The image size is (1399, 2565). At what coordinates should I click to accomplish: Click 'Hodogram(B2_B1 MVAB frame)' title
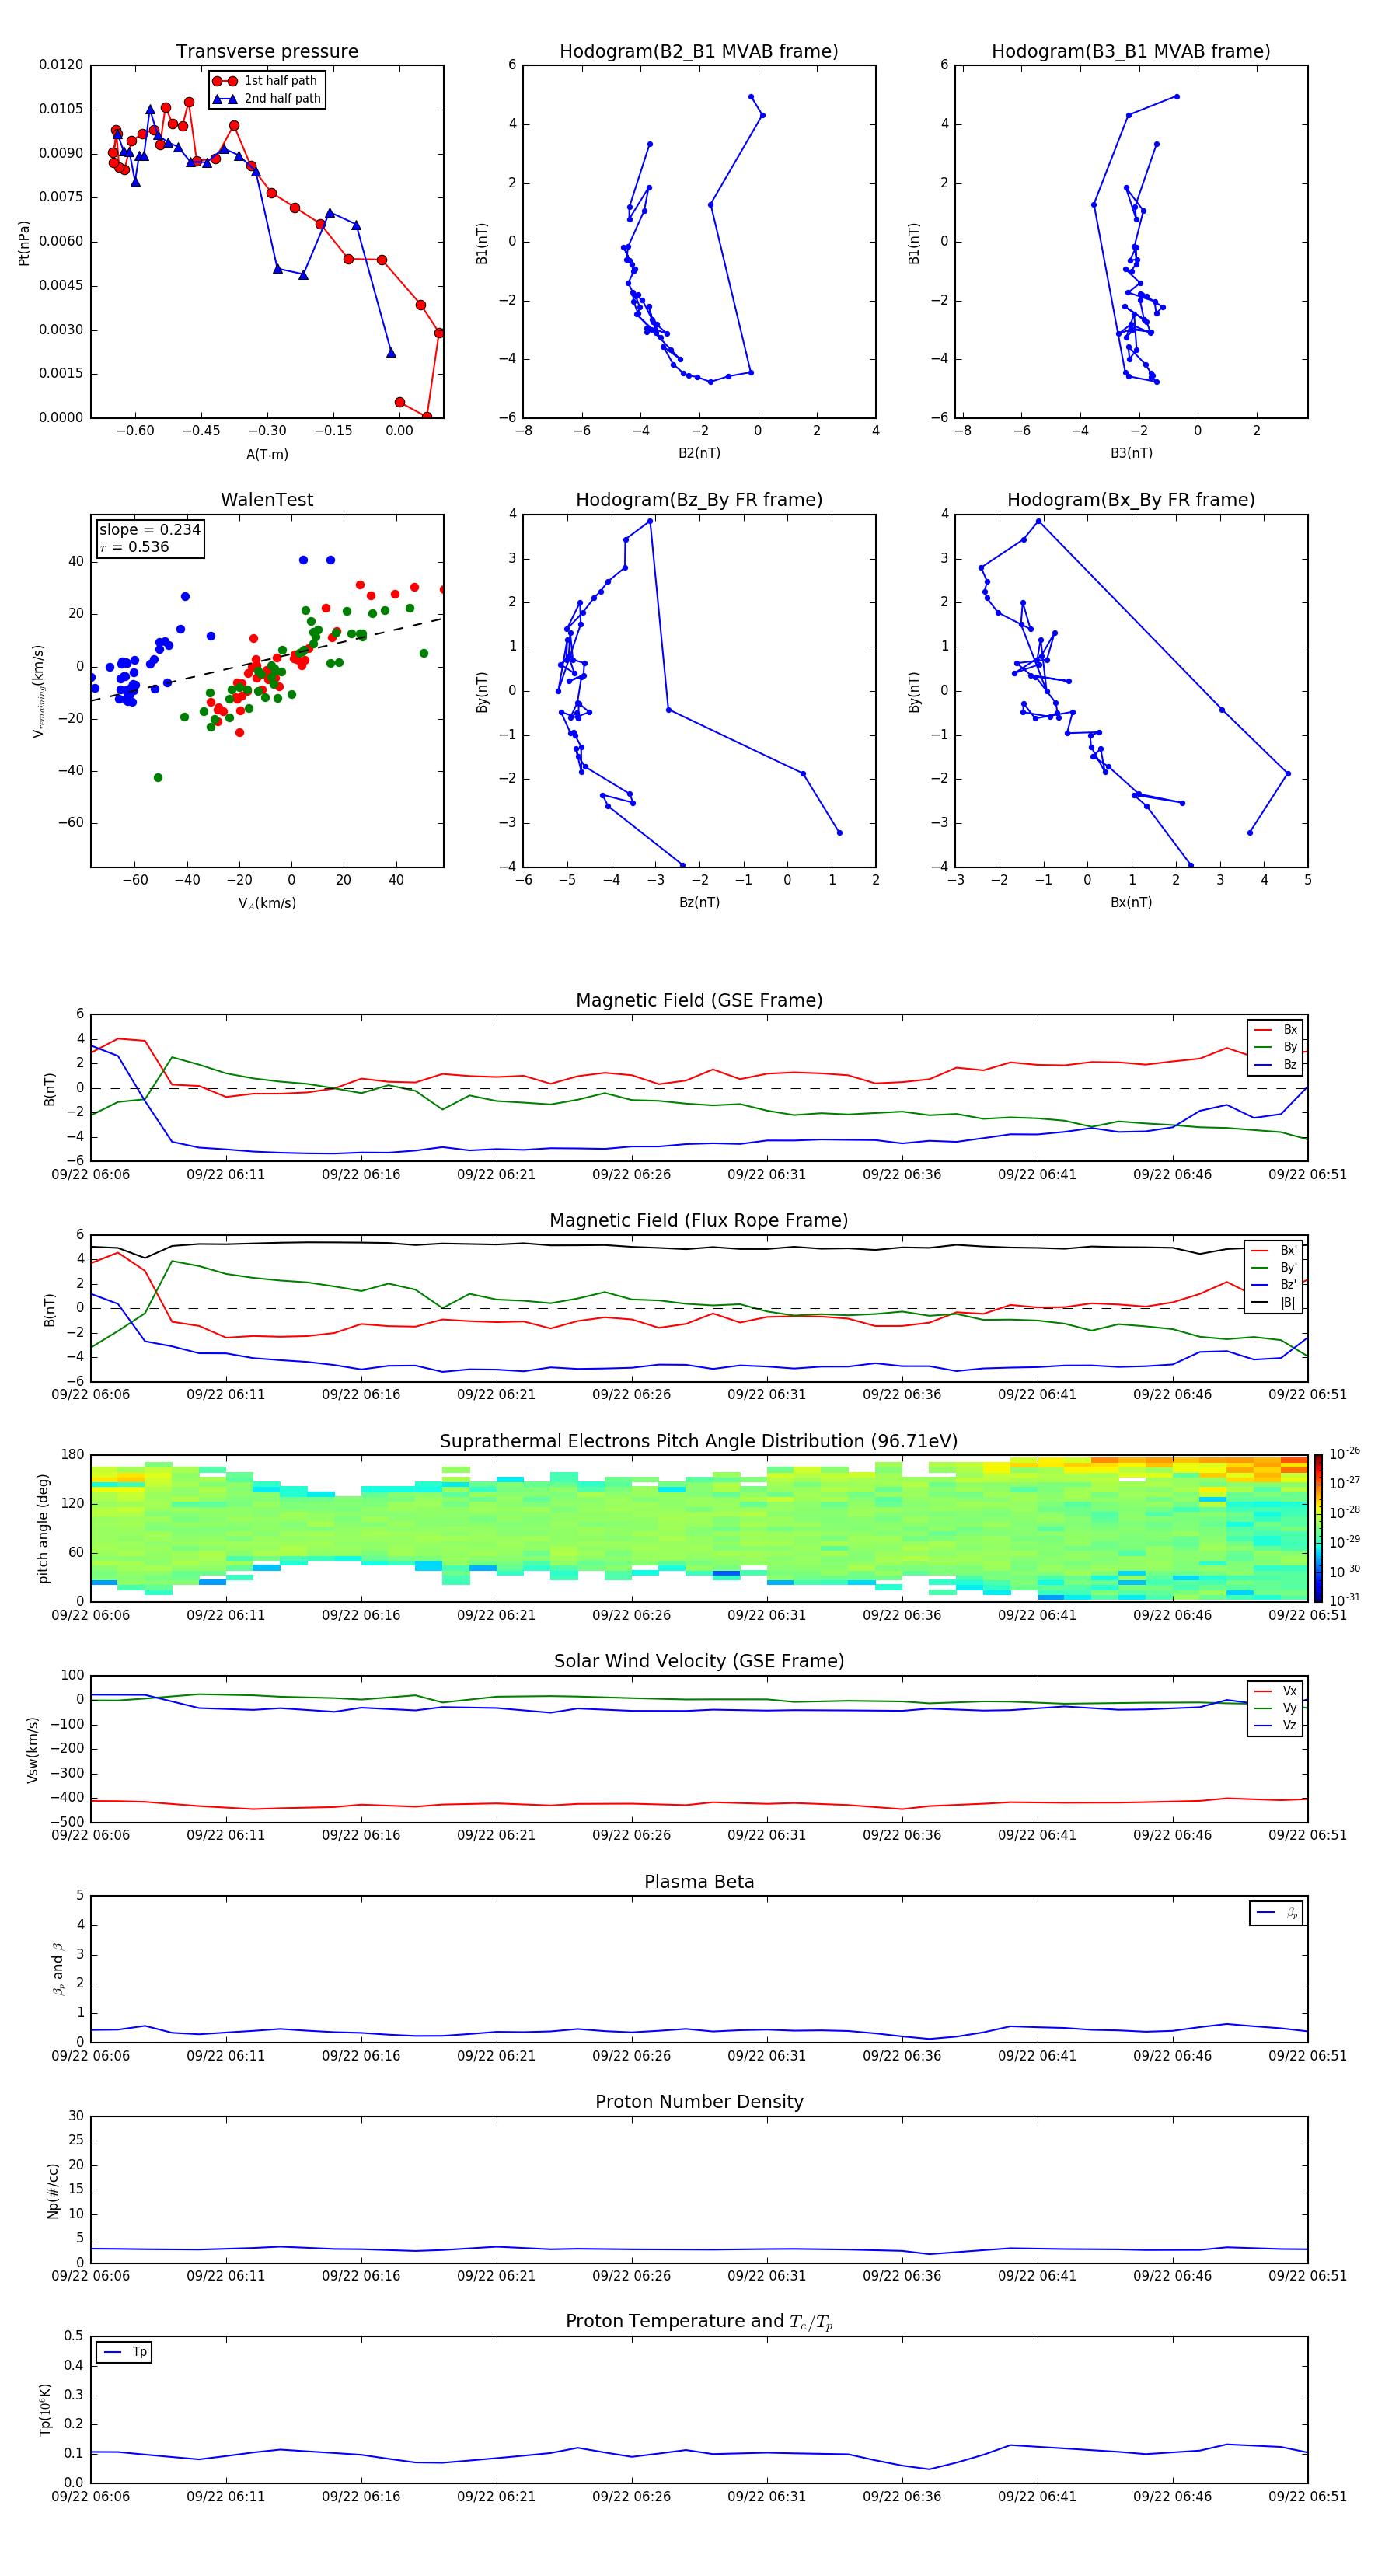pos(699,51)
